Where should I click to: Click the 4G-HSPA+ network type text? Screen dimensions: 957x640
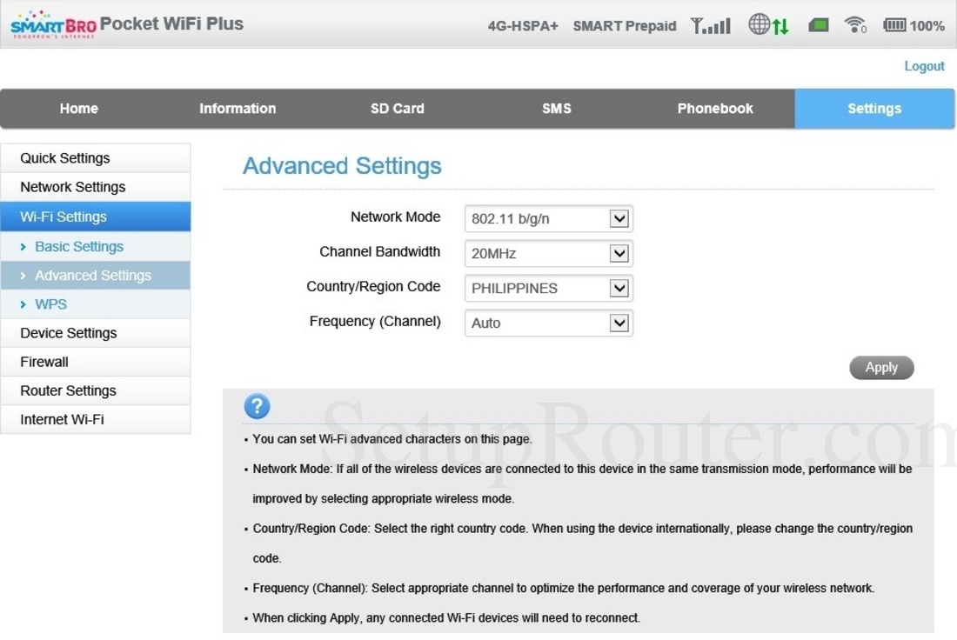[x=523, y=25]
